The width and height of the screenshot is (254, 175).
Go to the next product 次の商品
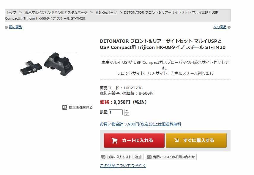220,27
